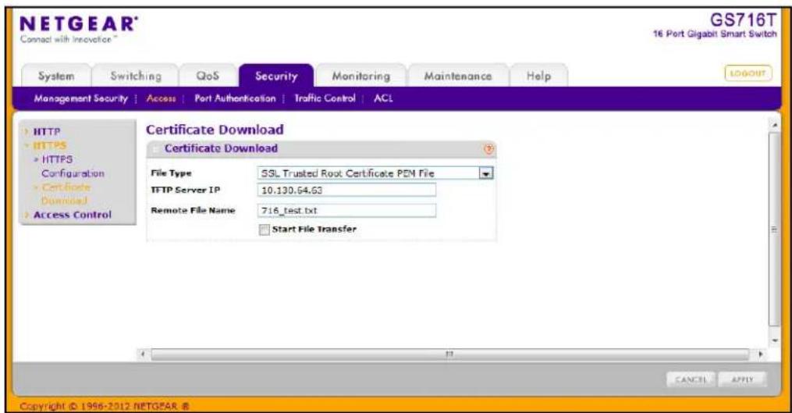
Task: Go to the Monitoring tab
Action: [x=360, y=76]
